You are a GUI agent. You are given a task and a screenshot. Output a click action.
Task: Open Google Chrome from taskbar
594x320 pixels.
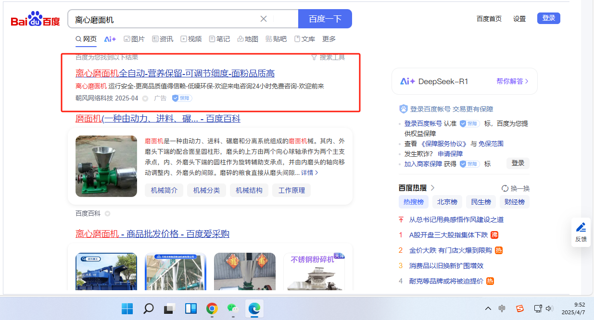click(212, 308)
